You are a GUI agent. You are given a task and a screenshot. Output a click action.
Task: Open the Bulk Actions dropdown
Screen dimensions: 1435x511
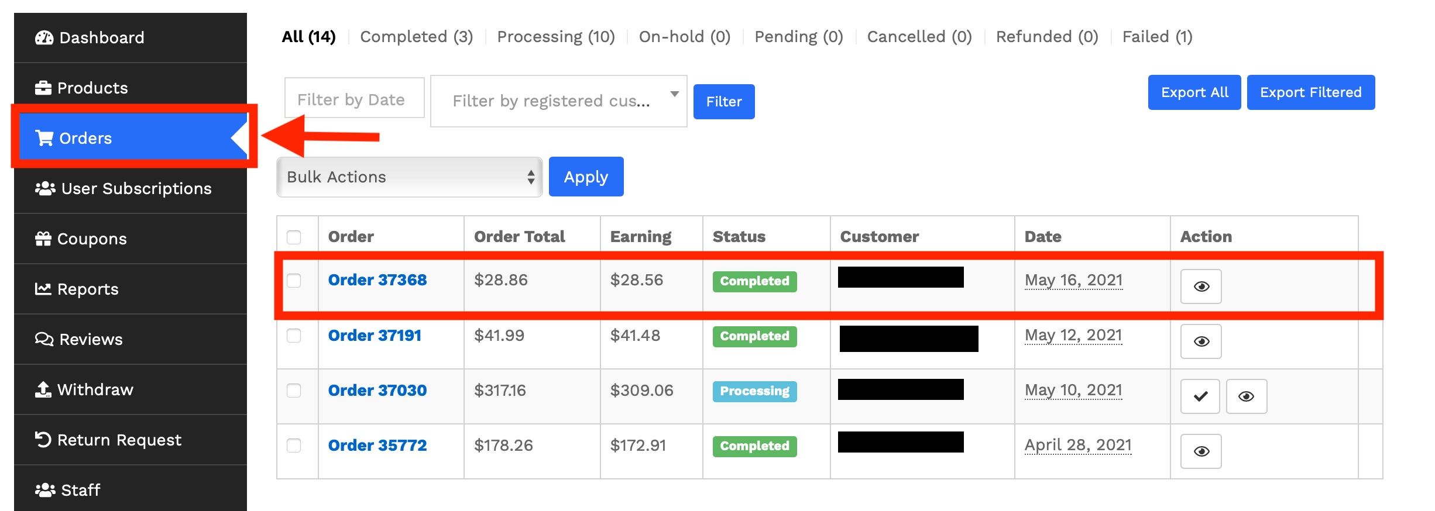[409, 177]
